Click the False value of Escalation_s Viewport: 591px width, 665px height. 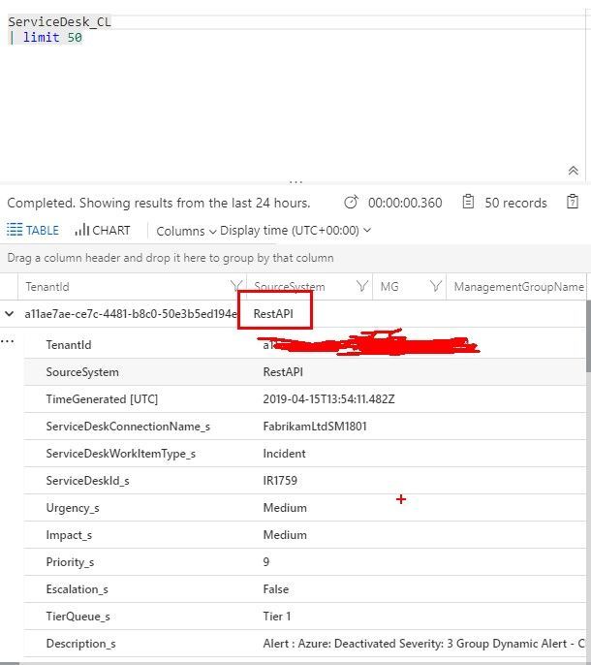pyautogui.click(x=276, y=589)
